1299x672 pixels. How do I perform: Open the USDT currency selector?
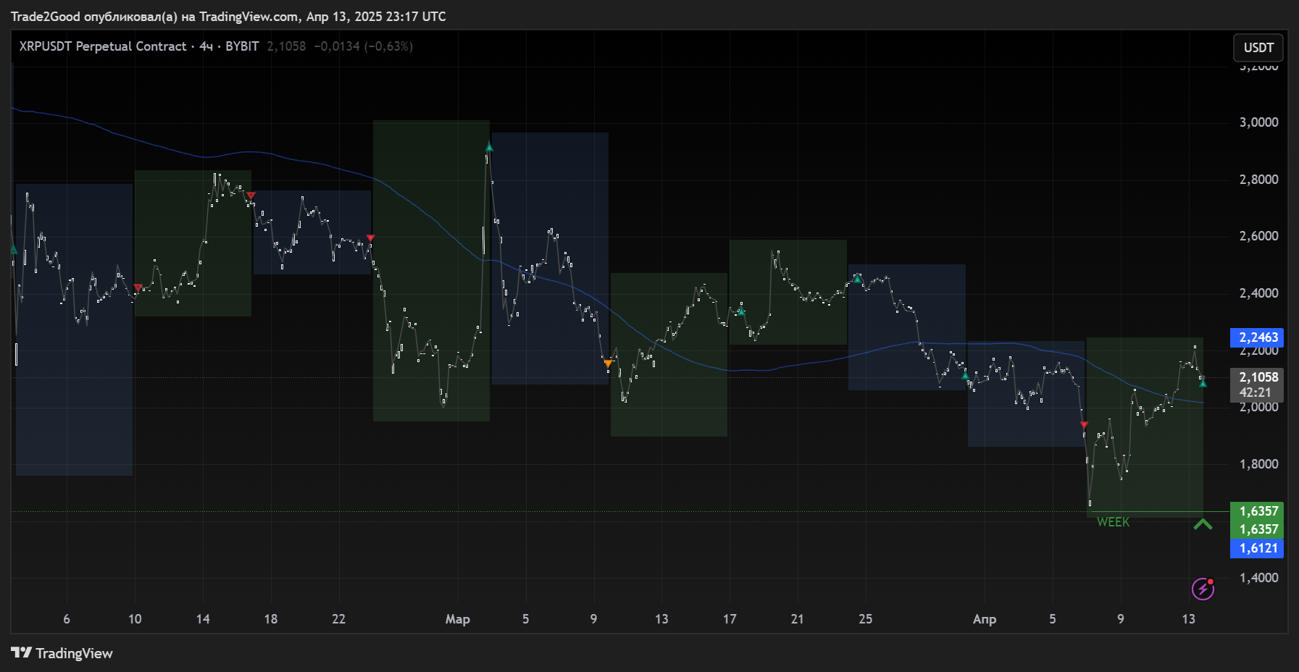coord(1258,48)
